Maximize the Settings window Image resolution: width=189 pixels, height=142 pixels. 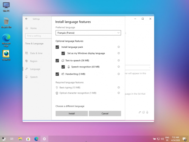click(143, 19)
